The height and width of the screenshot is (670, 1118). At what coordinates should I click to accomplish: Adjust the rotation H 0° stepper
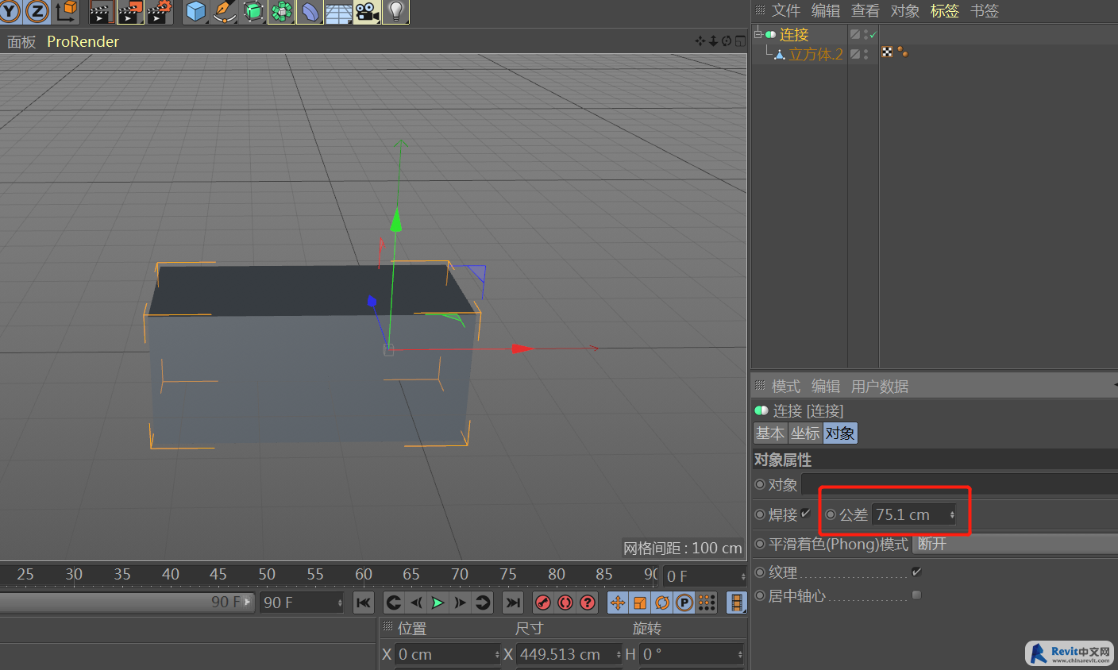point(740,654)
